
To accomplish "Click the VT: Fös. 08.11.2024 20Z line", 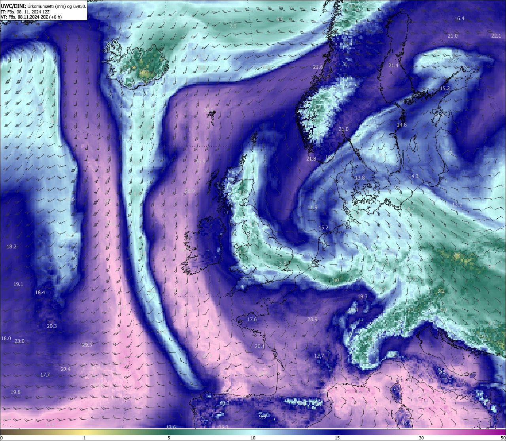I will coord(31,17).
